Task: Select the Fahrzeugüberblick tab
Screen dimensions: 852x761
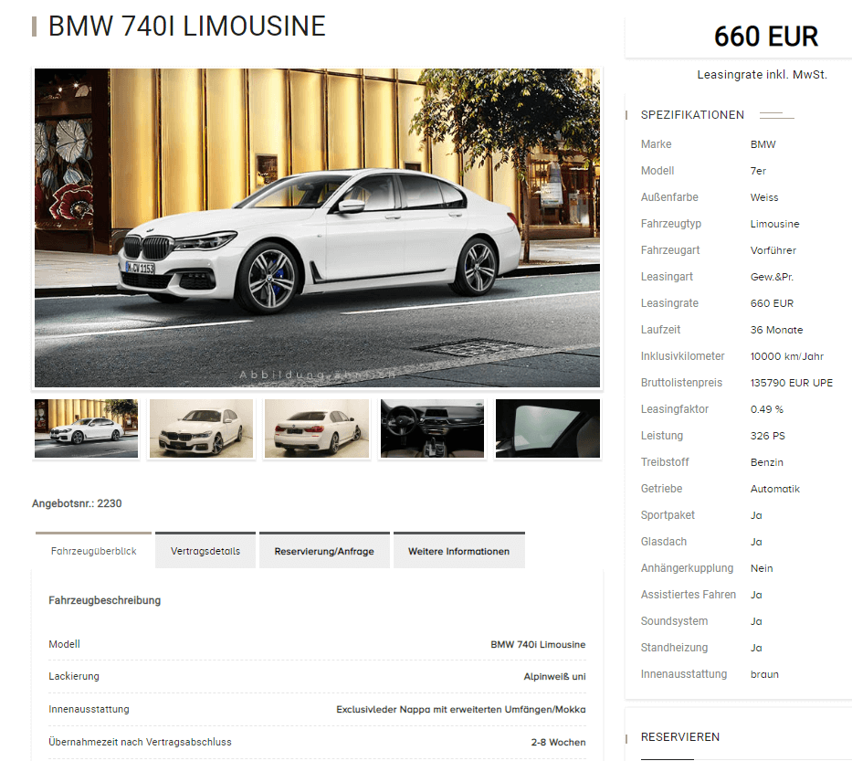Action: pyautogui.click(x=93, y=551)
